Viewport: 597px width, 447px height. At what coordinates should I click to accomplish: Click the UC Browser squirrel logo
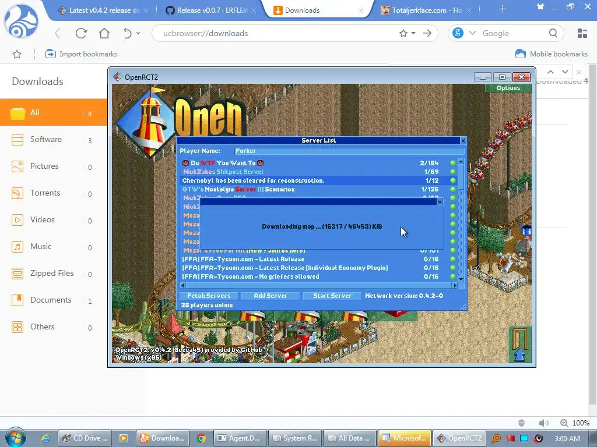coord(21,21)
